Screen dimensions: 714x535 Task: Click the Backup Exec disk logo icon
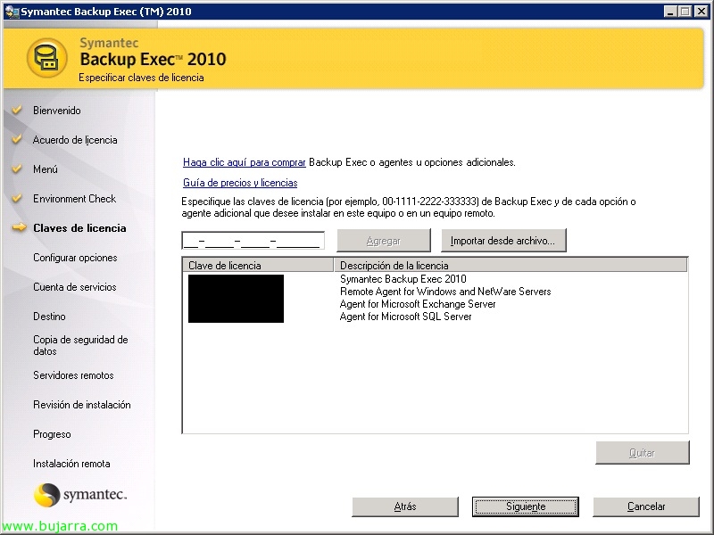pos(47,58)
